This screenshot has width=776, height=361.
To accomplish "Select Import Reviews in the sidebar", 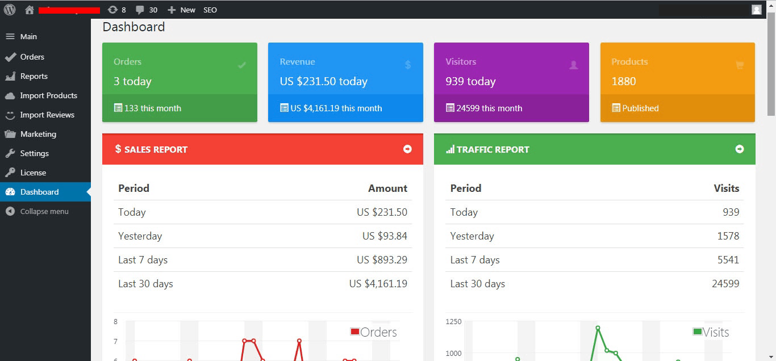I will click(x=45, y=115).
